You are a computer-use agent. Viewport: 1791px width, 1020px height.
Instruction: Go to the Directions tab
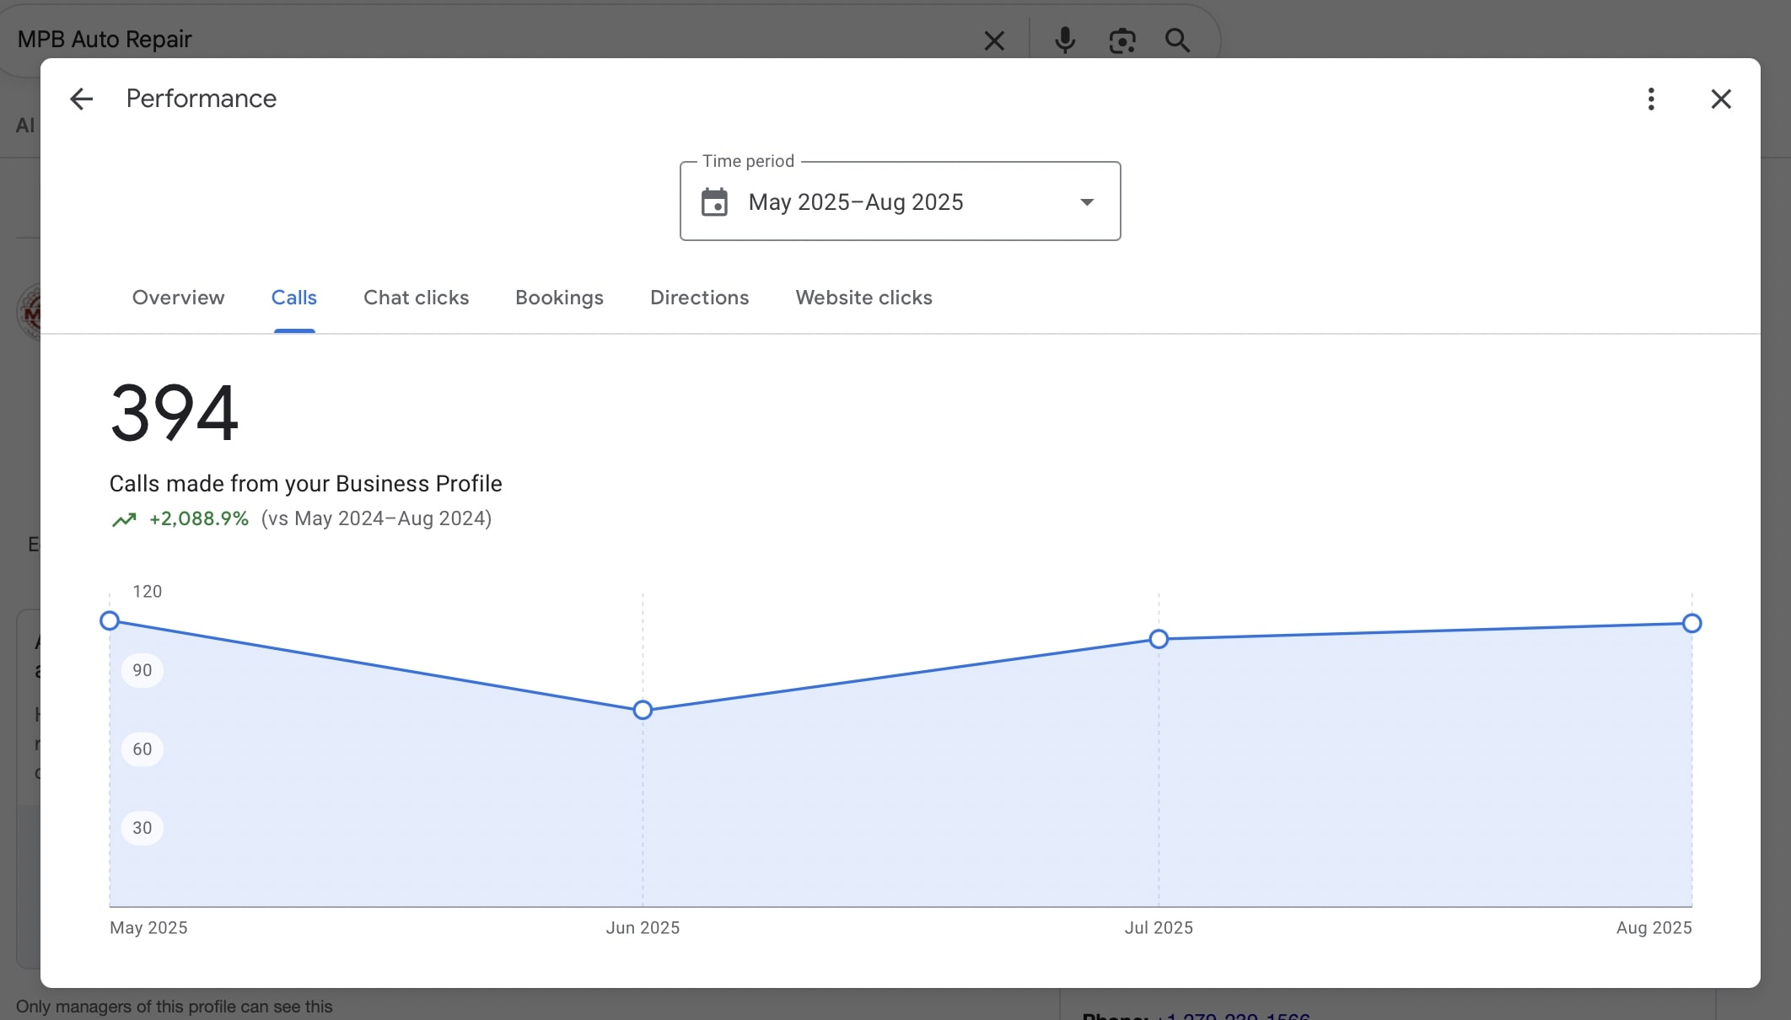(699, 298)
